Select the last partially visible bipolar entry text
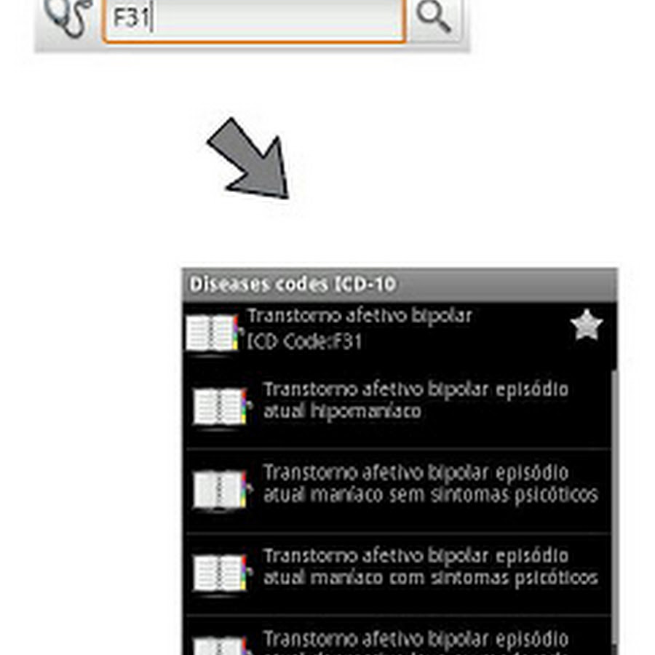 (416, 642)
